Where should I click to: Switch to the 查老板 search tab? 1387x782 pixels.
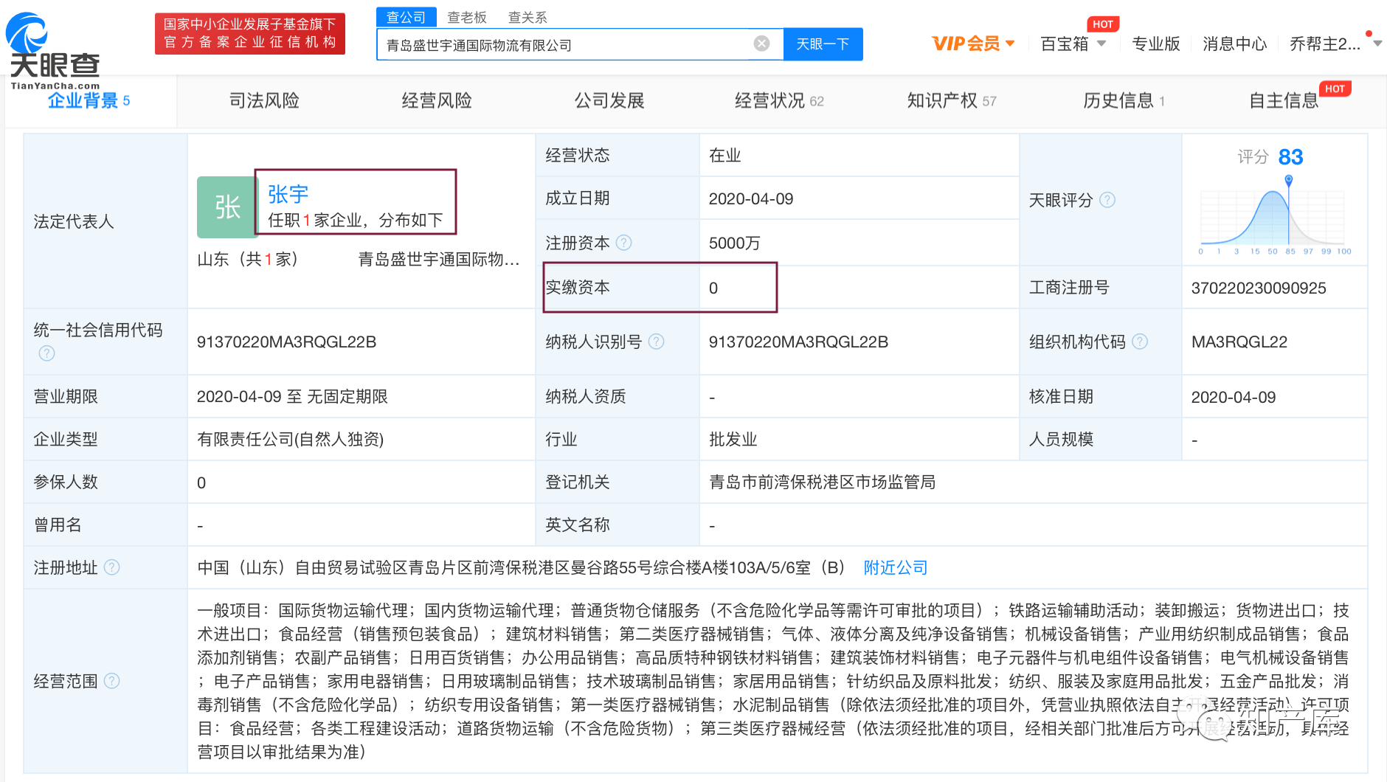467,17
